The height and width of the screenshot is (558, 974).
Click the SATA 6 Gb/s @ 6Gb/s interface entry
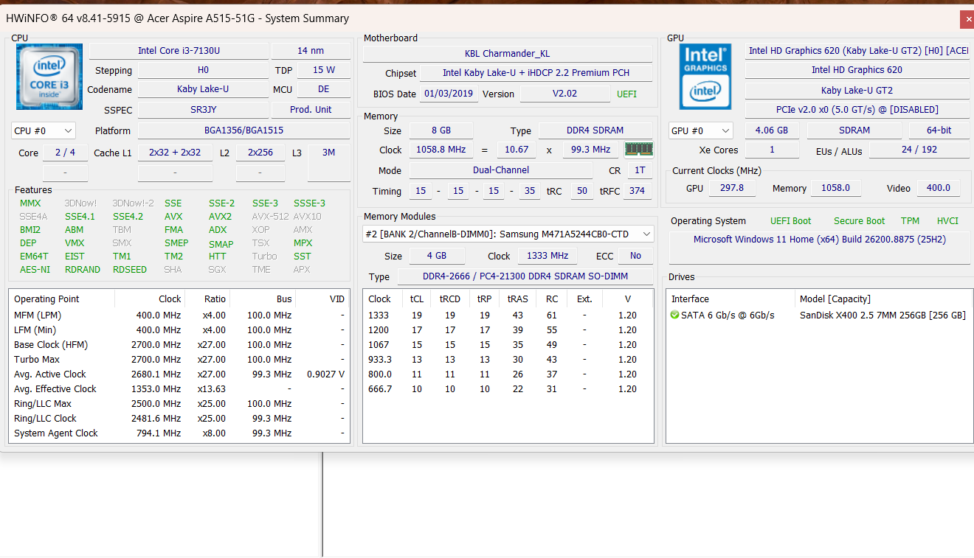(728, 315)
